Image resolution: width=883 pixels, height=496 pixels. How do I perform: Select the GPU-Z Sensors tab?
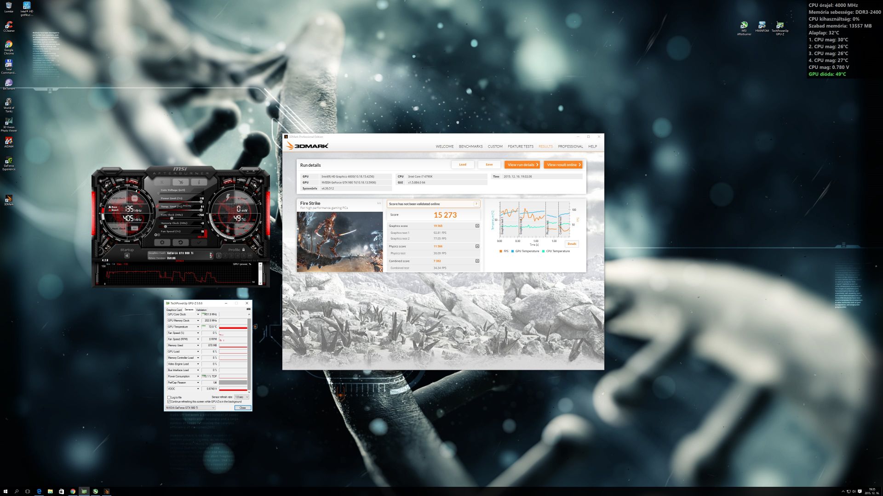click(x=189, y=310)
